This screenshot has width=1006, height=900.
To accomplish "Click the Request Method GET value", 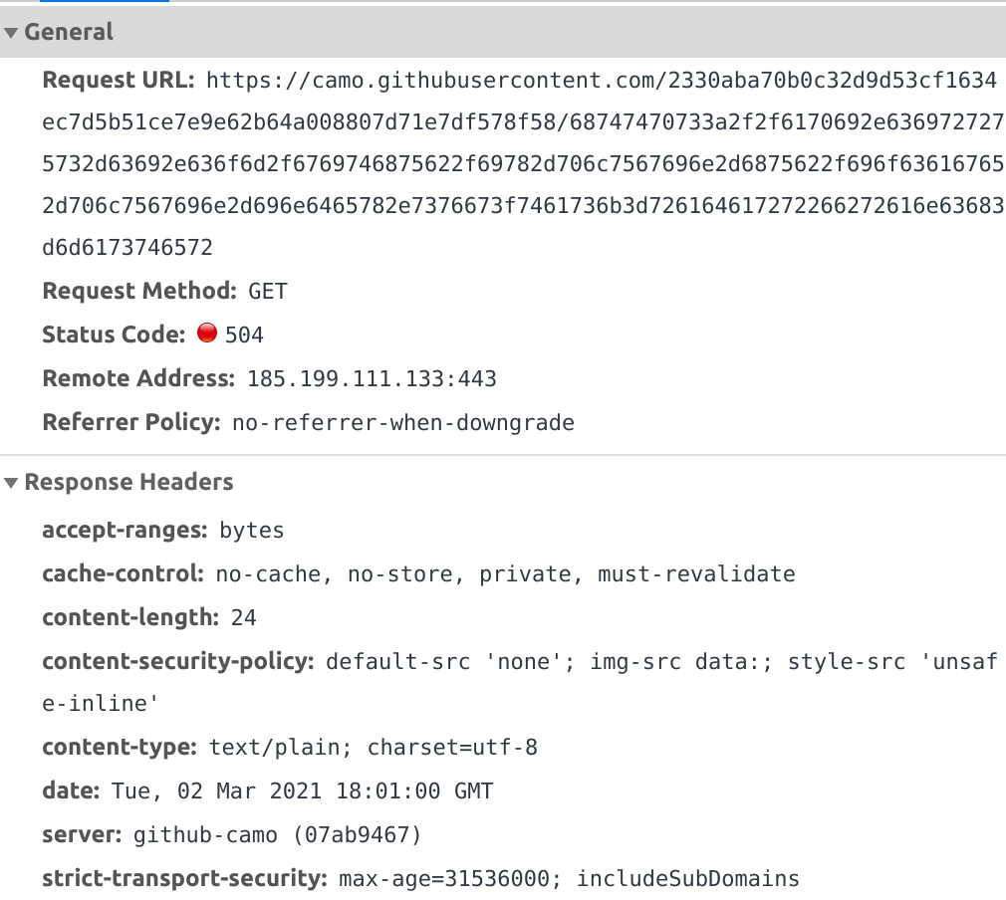I will coord(265,290).
